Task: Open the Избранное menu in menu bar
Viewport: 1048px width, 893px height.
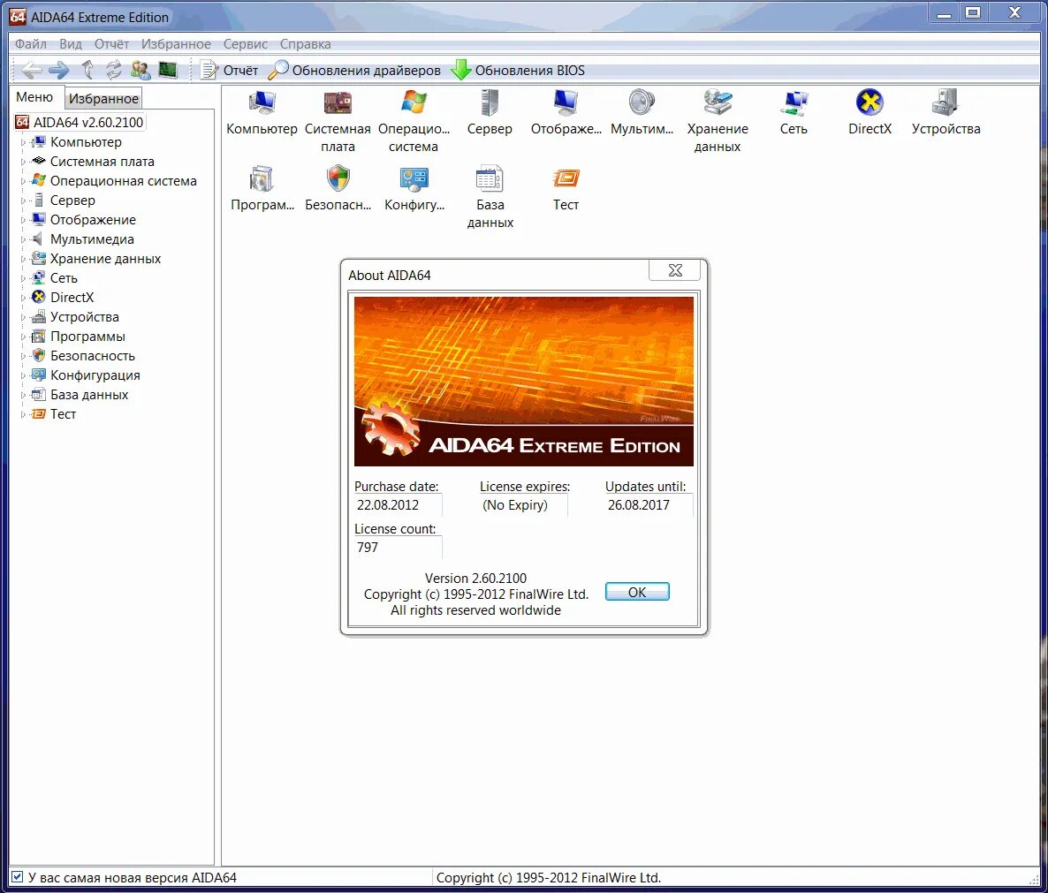Action: (176, 44)
